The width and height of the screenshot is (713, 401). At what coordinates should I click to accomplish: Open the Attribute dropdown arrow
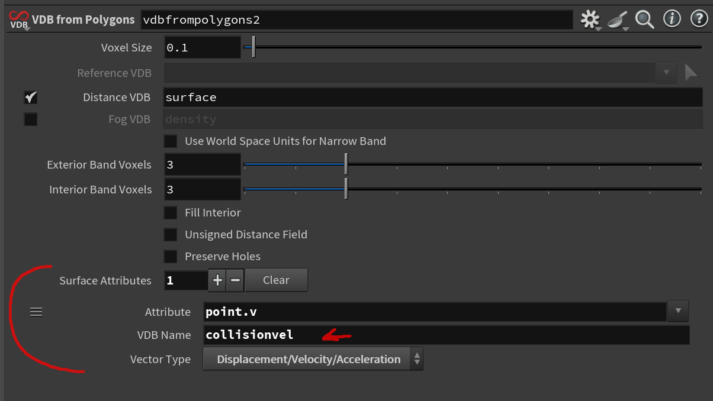click(678, 310)
